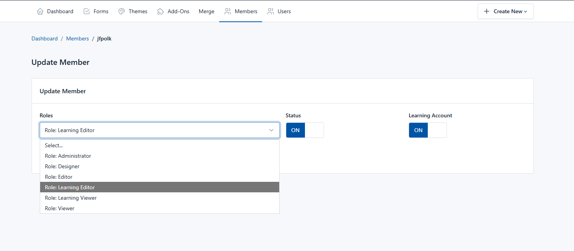Open Members breadcrumb link
Viewport: 574px width, 251px height.
click(78, 38)
